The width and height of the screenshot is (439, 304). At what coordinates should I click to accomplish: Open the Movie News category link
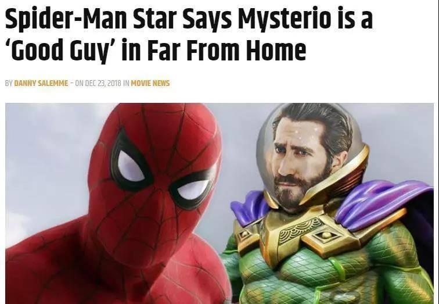pyautogui.click(x=150, y=83)
